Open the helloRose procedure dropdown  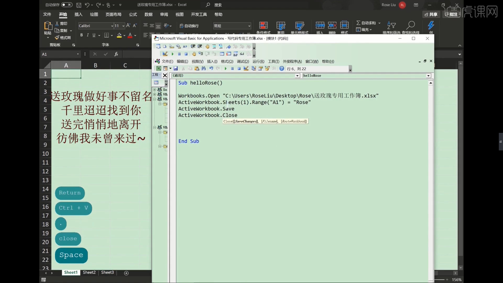coord(428,76)
